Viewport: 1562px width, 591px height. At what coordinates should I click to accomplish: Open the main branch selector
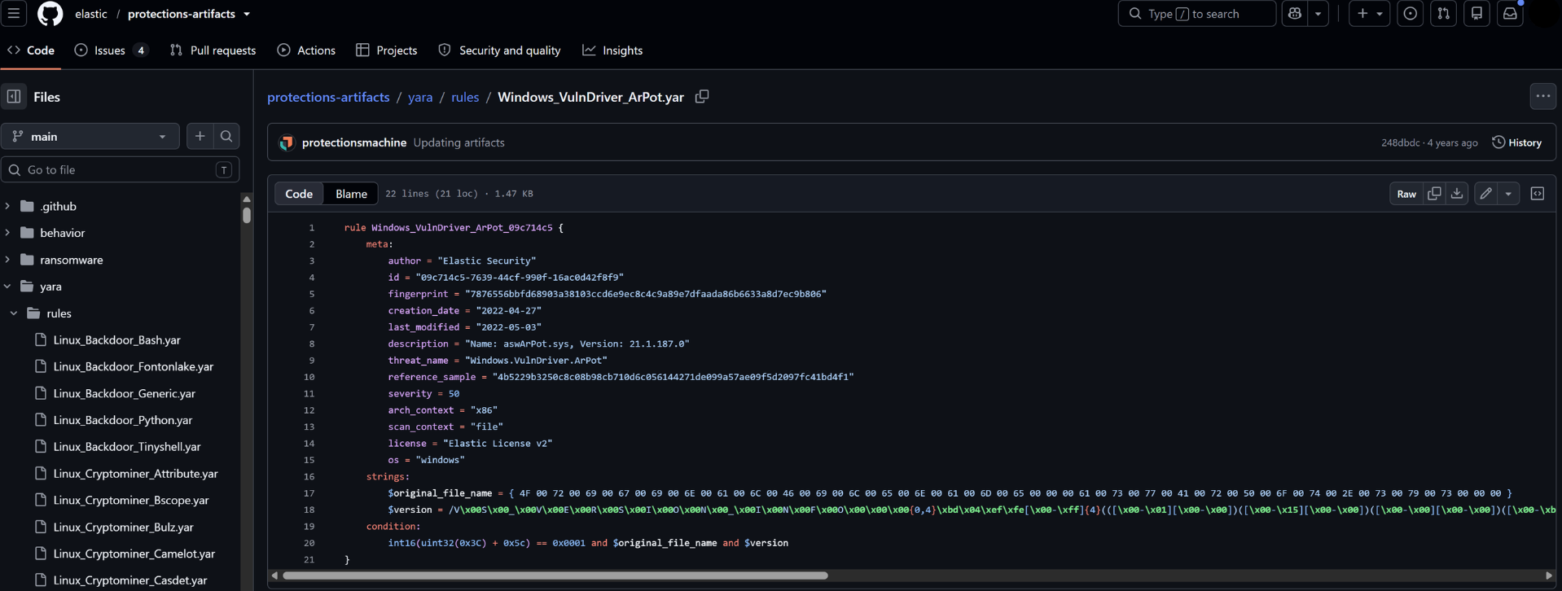[90, 137]
